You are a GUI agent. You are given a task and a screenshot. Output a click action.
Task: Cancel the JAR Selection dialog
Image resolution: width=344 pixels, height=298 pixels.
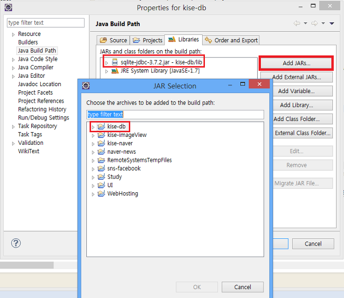[242, 287]
